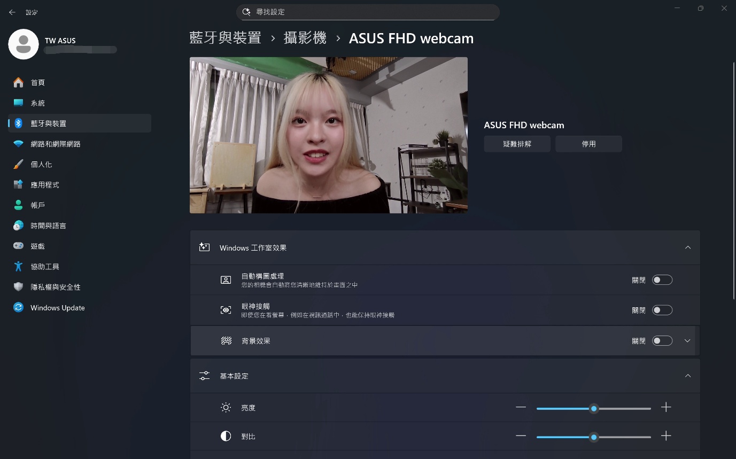
Task: Click the 疑難排解 button
Action: [517, 143]
